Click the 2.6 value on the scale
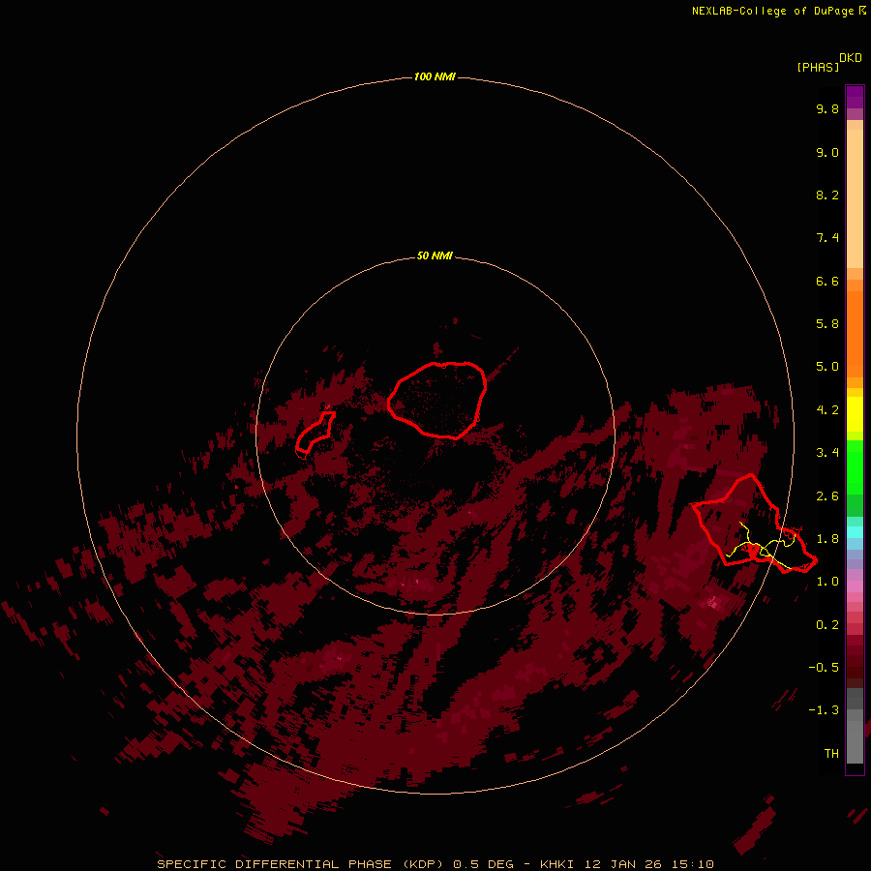Viewport: 871px width, 871px height. [827, 496]
